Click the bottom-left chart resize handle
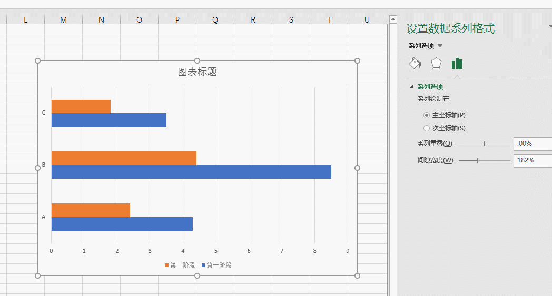The width and height of the screenshot is (552, 296). [x=38, y=276]
